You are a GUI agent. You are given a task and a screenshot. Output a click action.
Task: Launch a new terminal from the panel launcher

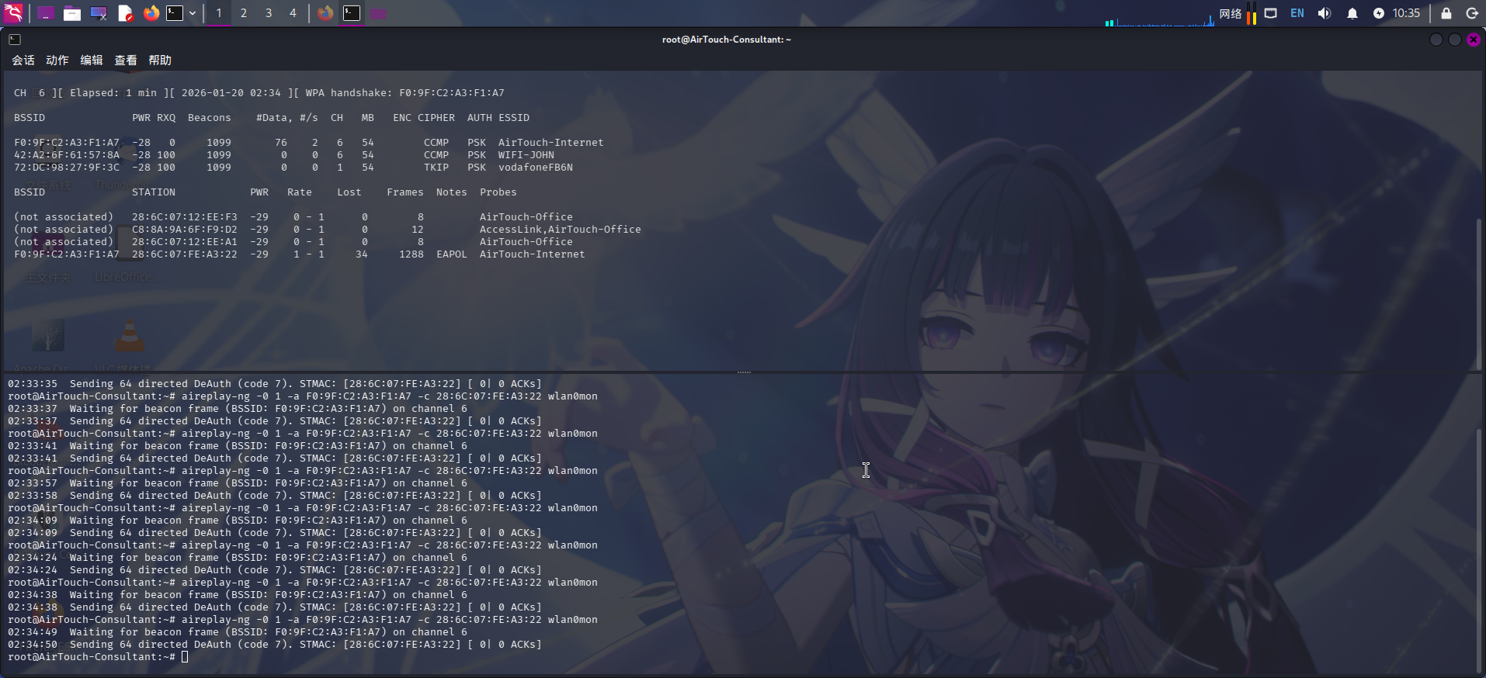coord(175,13)
